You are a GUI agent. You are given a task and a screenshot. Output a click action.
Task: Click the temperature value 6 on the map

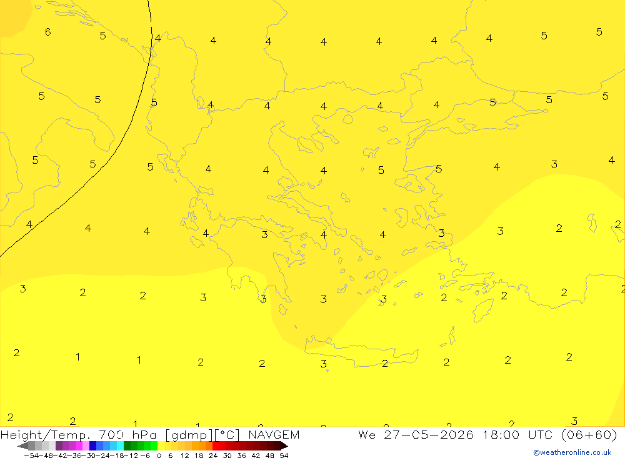48,32
